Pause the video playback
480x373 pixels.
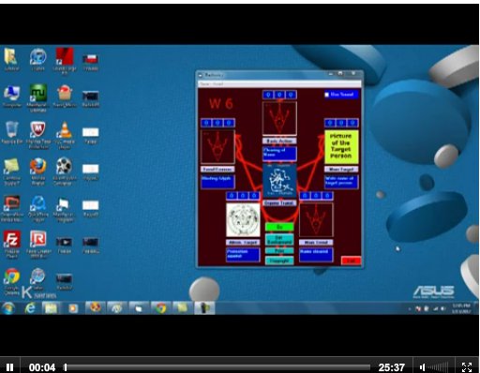click(9, 367)
